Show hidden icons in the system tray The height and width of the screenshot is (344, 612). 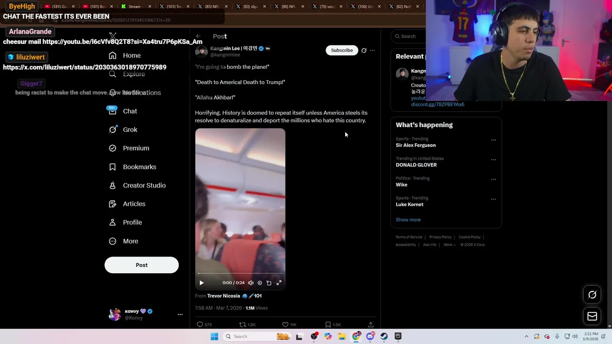click(526, 336)
